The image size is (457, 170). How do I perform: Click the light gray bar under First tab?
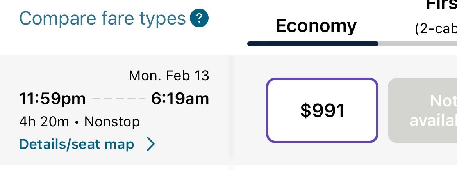click(x=418, y=44)
